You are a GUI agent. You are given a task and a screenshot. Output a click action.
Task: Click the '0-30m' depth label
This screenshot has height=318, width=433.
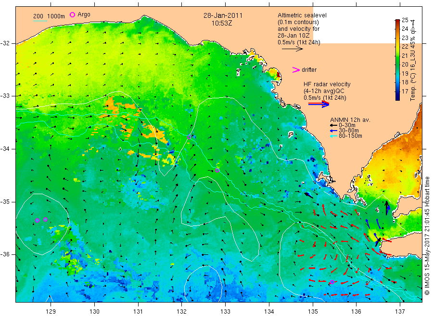(x=347, y=125)
